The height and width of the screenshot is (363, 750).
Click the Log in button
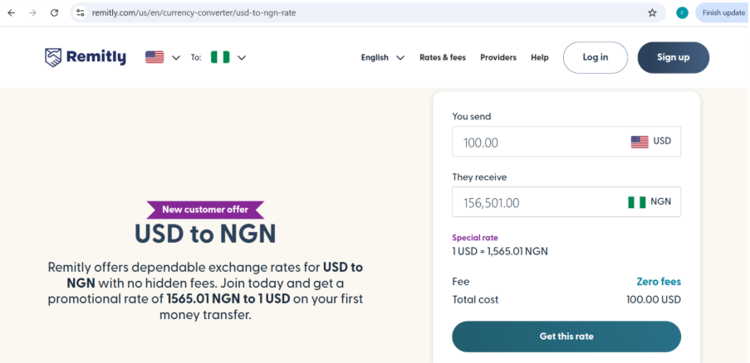596,57
